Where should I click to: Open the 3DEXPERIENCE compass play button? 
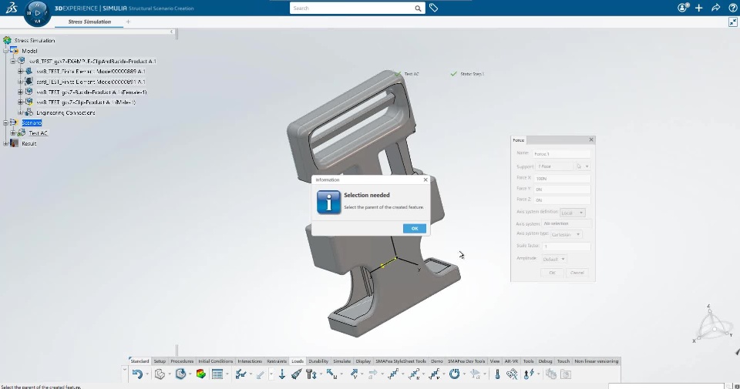click(37, 13)
